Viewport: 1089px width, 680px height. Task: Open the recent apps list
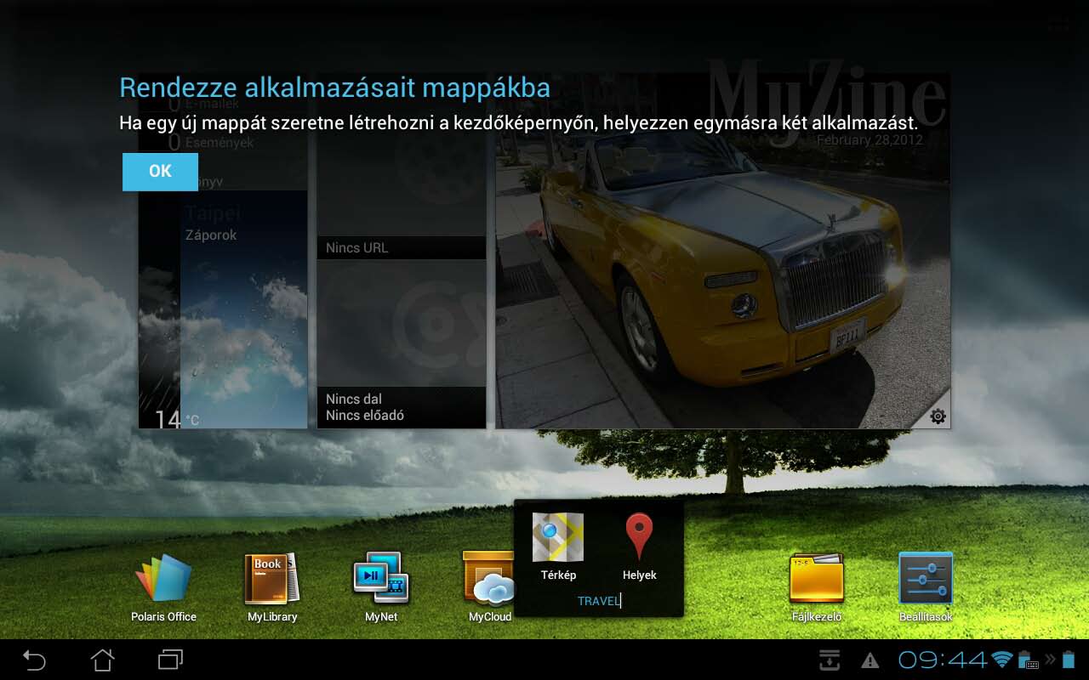click(170, 660)
